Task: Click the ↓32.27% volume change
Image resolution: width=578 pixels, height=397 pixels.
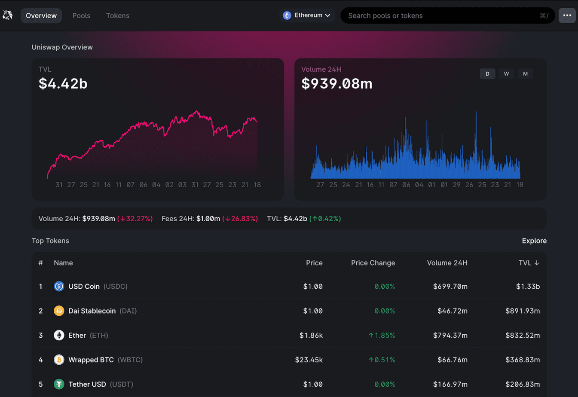Action: point(135,219)
